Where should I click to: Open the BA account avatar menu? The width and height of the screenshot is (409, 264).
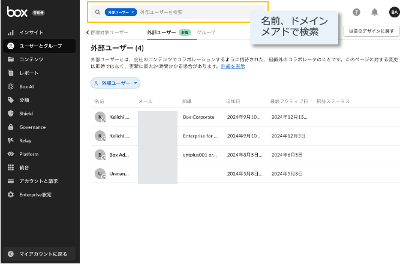coord(395,12)
